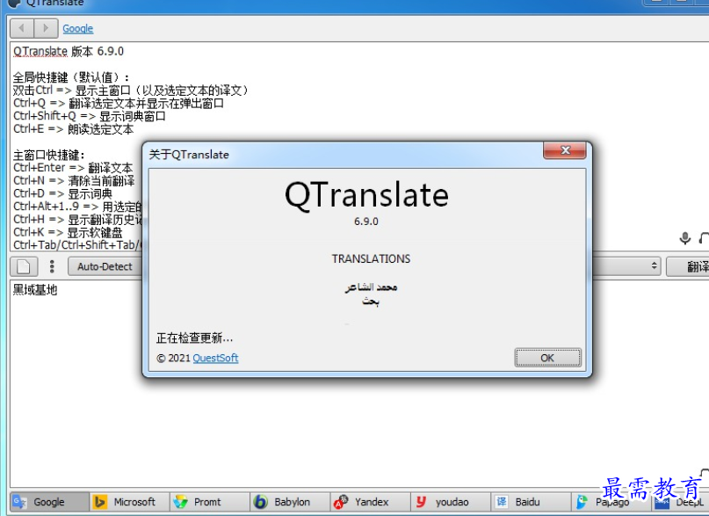Click the forward navigation arrow

46,28
